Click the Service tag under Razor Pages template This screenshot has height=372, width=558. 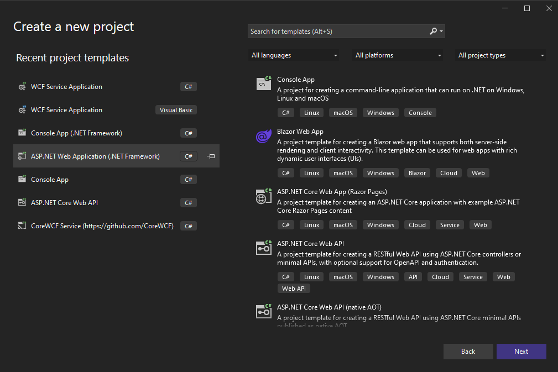[450, 225]
